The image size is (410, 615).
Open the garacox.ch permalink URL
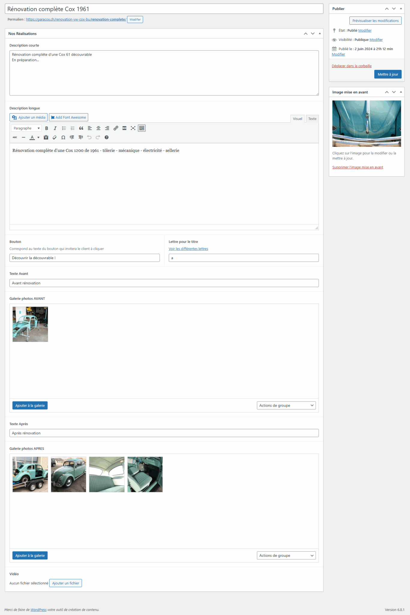pyautogui.click(x=76, y=20)
